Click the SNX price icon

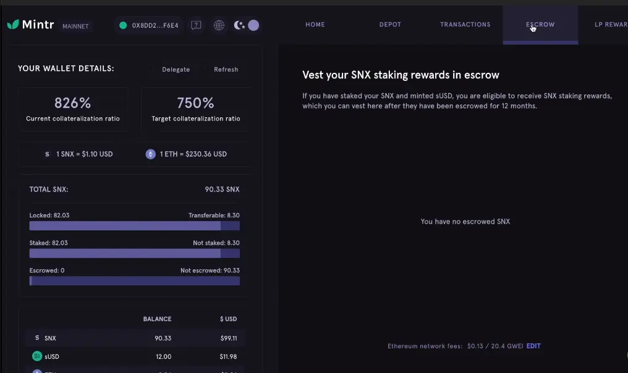[x=47, y=154]
